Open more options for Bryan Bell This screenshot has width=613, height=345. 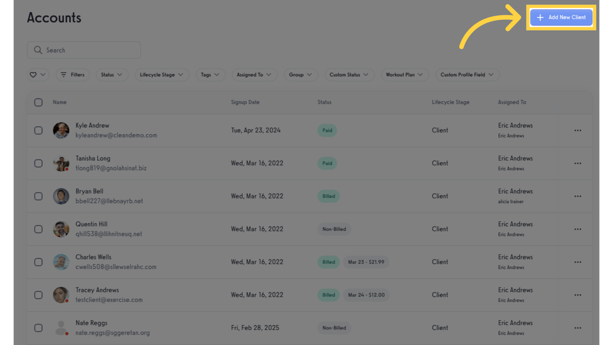tap(578, 196)
